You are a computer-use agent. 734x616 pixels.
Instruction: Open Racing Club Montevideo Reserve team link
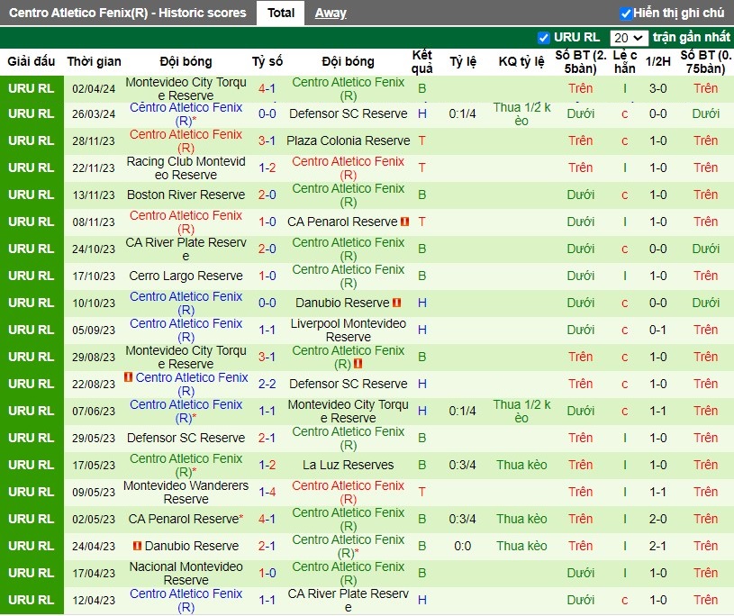click(x=186, y=168)
